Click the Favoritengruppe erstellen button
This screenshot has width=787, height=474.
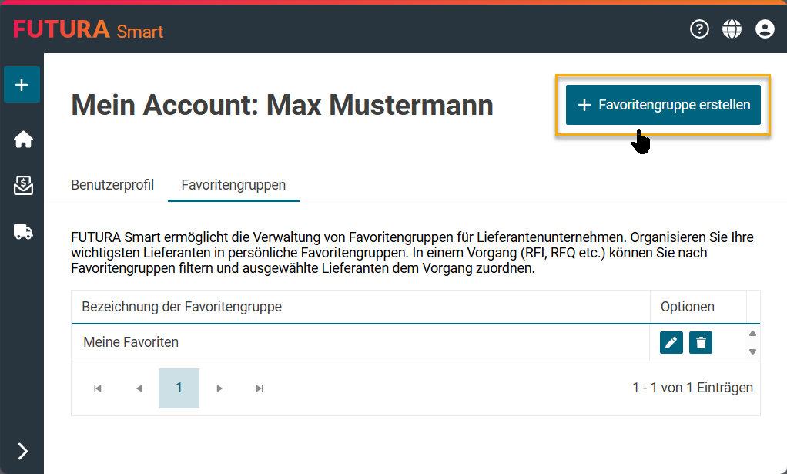pos(663,105)
